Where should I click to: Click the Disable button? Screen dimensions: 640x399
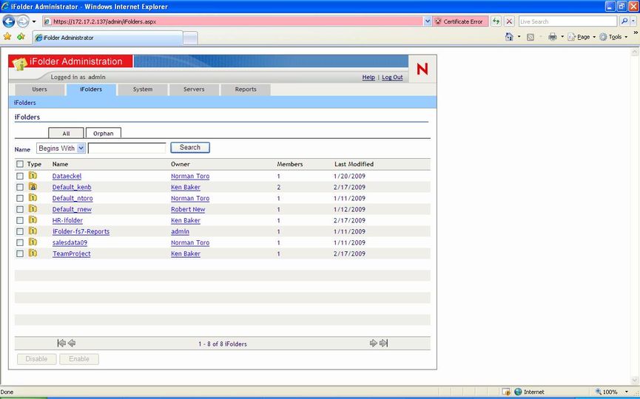pos(37,359)
